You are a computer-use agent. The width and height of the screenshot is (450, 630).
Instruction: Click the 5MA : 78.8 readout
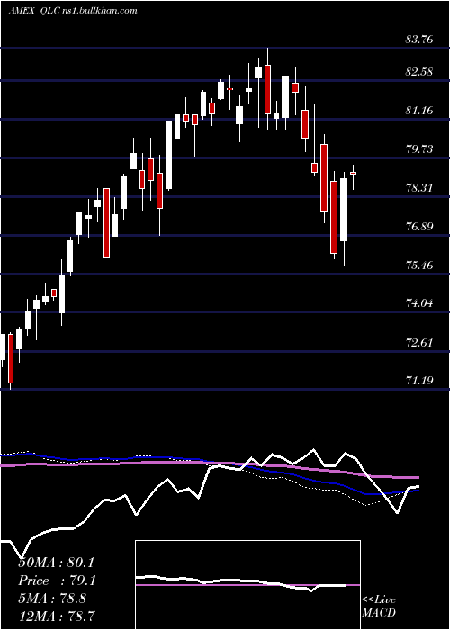(52, 598)
